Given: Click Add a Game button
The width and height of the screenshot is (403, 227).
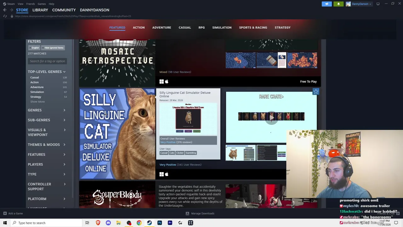Looking at the screenshot, I should (x=13, y=213).
